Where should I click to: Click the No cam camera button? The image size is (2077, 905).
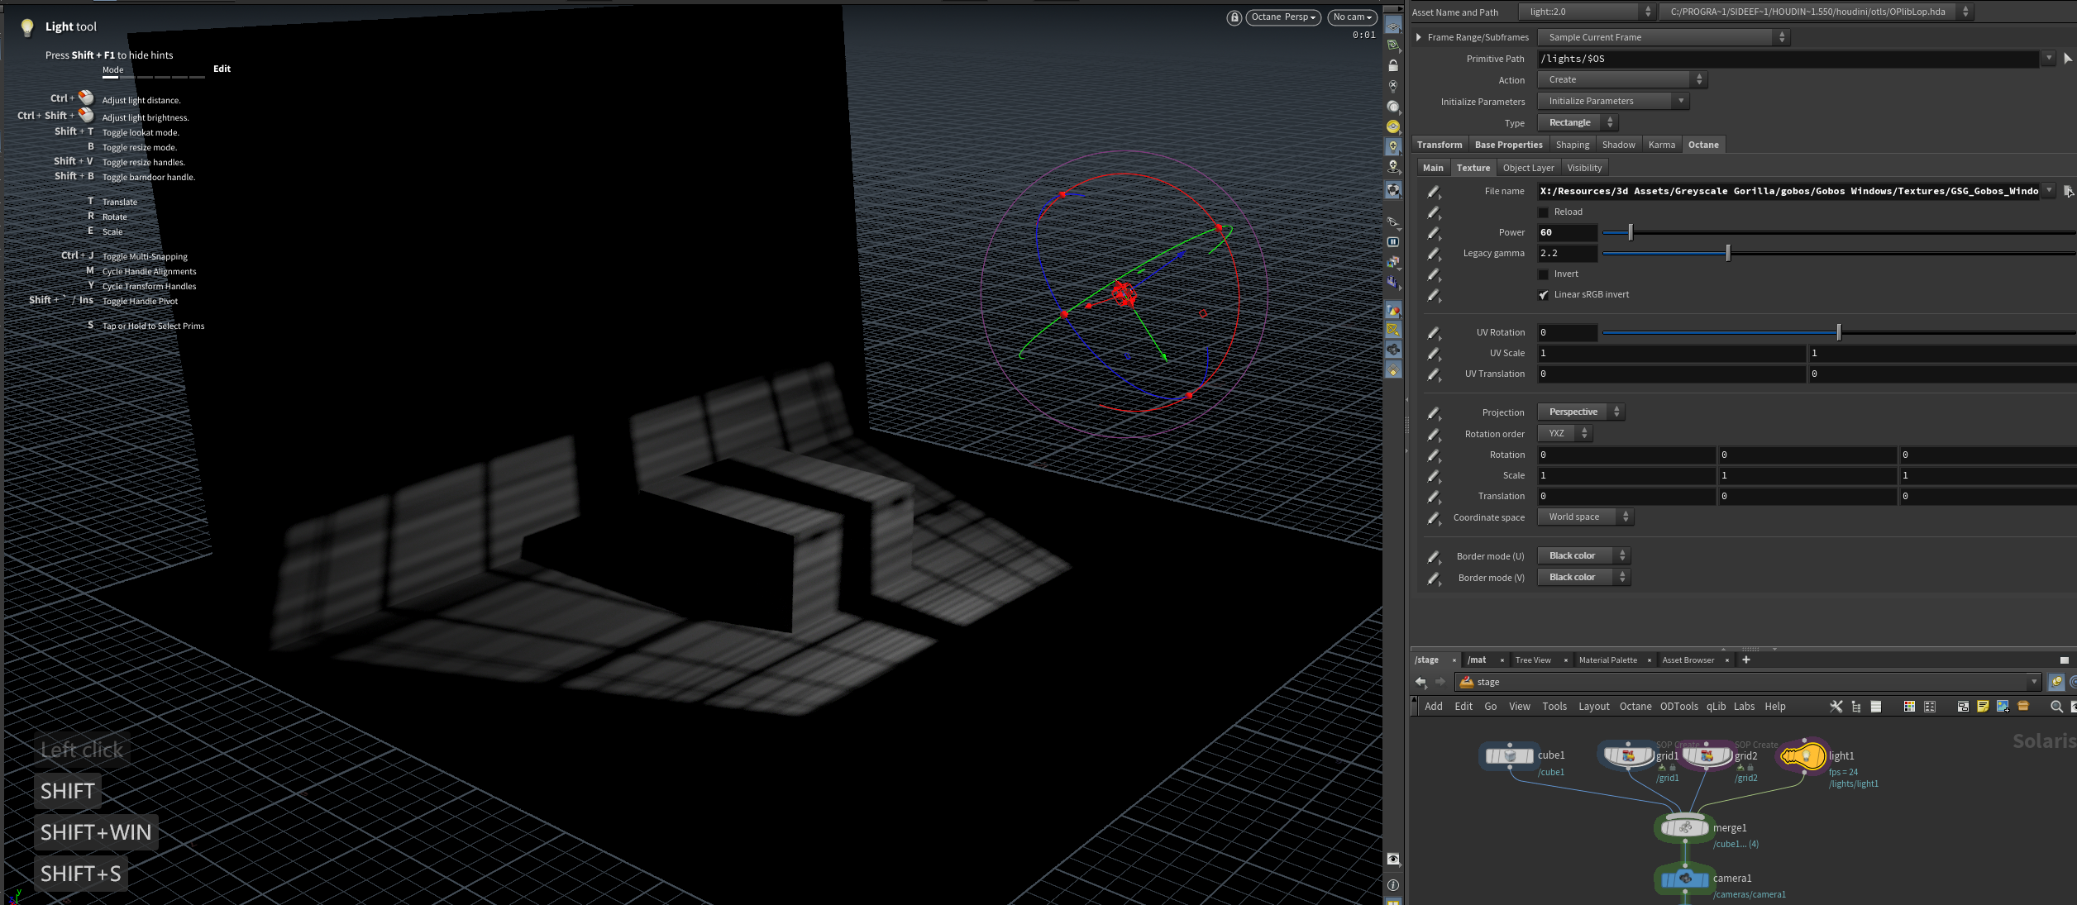pos(1352,17)
